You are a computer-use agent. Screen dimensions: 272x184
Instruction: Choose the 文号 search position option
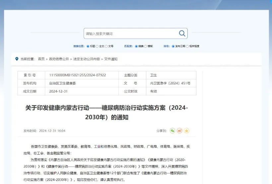106,46
